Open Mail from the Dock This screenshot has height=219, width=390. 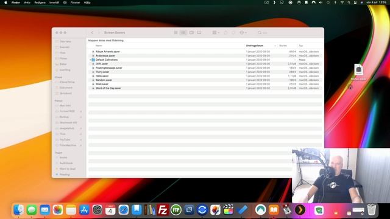(x=44, y=210)
